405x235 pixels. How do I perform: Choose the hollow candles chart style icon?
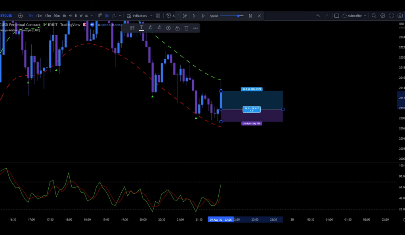click(x=114, y=16)
